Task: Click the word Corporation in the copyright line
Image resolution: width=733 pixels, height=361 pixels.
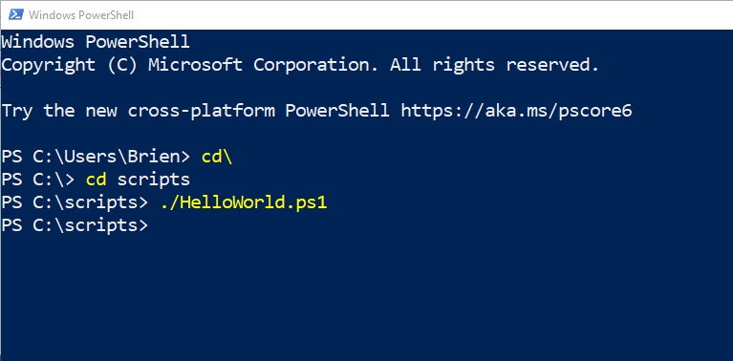Action: (316, 65)
